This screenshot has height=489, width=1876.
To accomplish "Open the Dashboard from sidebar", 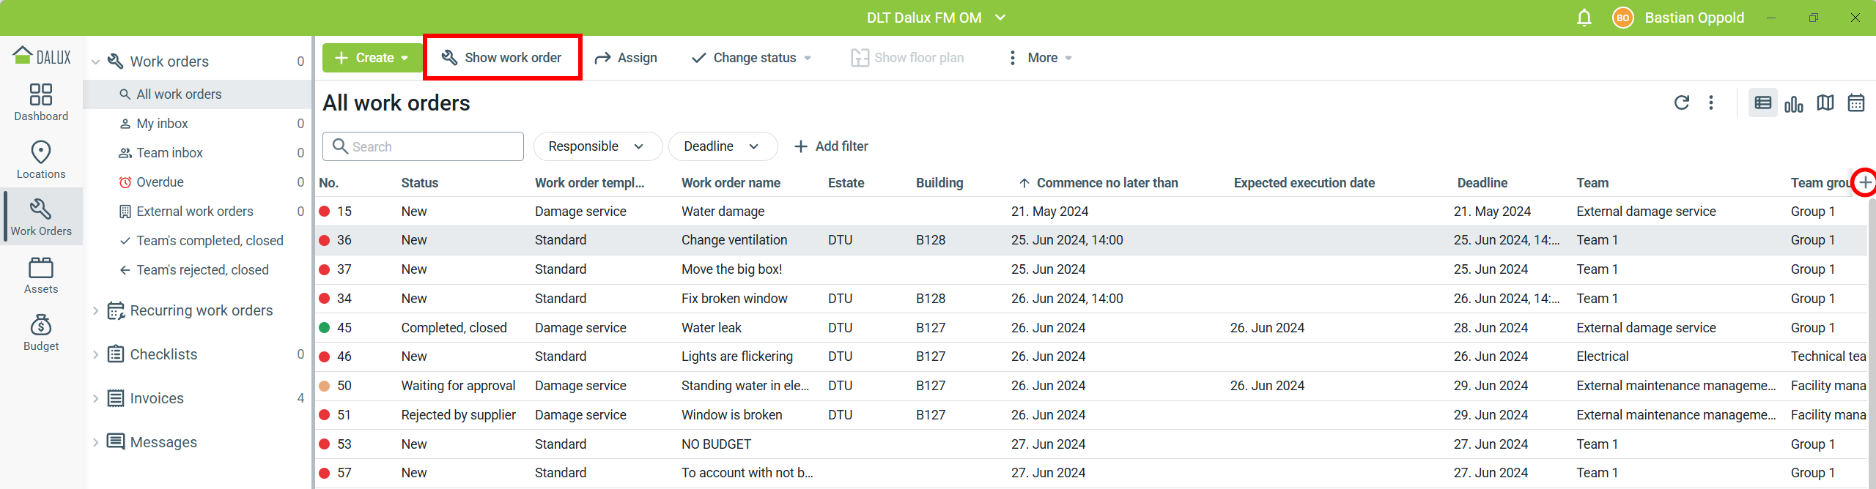I will 41,102.
